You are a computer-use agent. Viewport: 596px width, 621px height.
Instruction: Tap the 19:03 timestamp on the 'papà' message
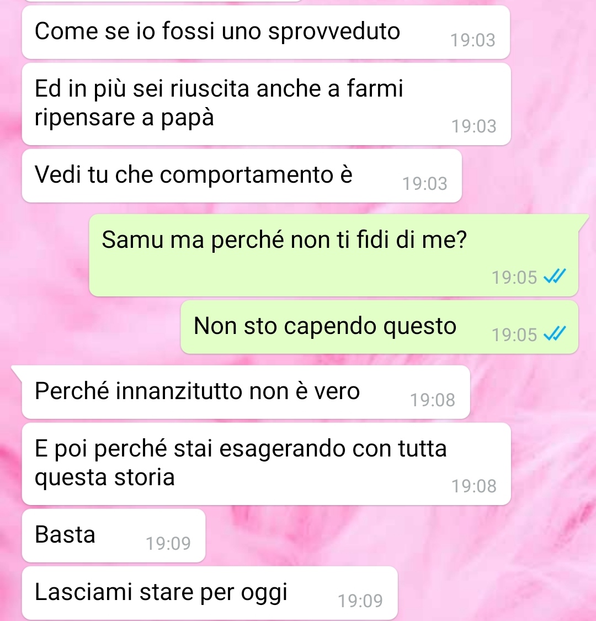pos(473,126)
